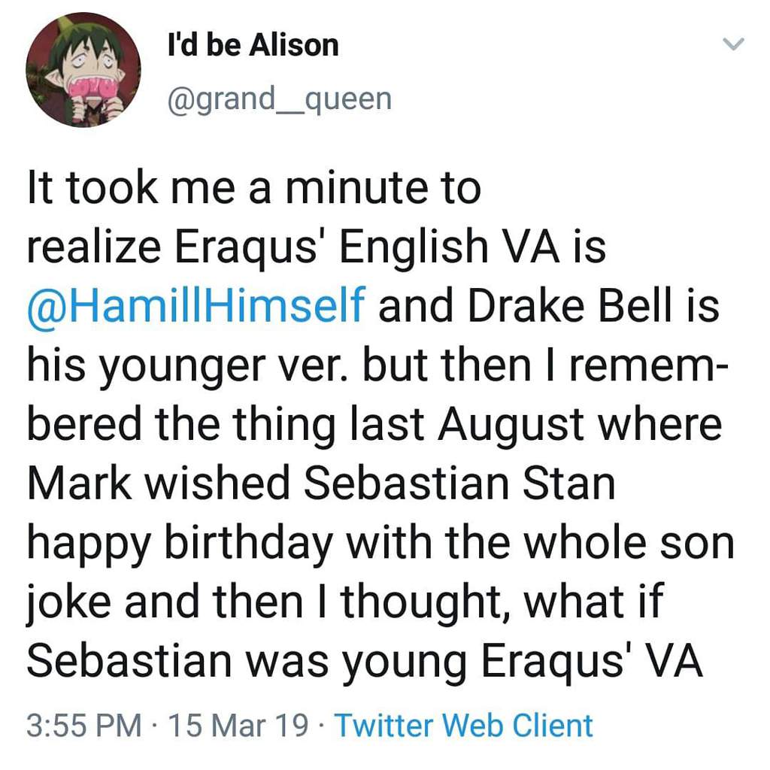Click the word August in the tweet
Image resolution: width=770 pixels, height=770 pixels.
coord(511,426)
